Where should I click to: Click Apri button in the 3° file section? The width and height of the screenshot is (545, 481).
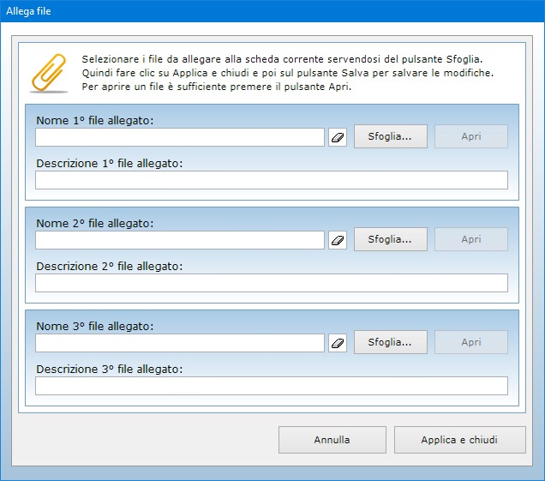(471, 342)
